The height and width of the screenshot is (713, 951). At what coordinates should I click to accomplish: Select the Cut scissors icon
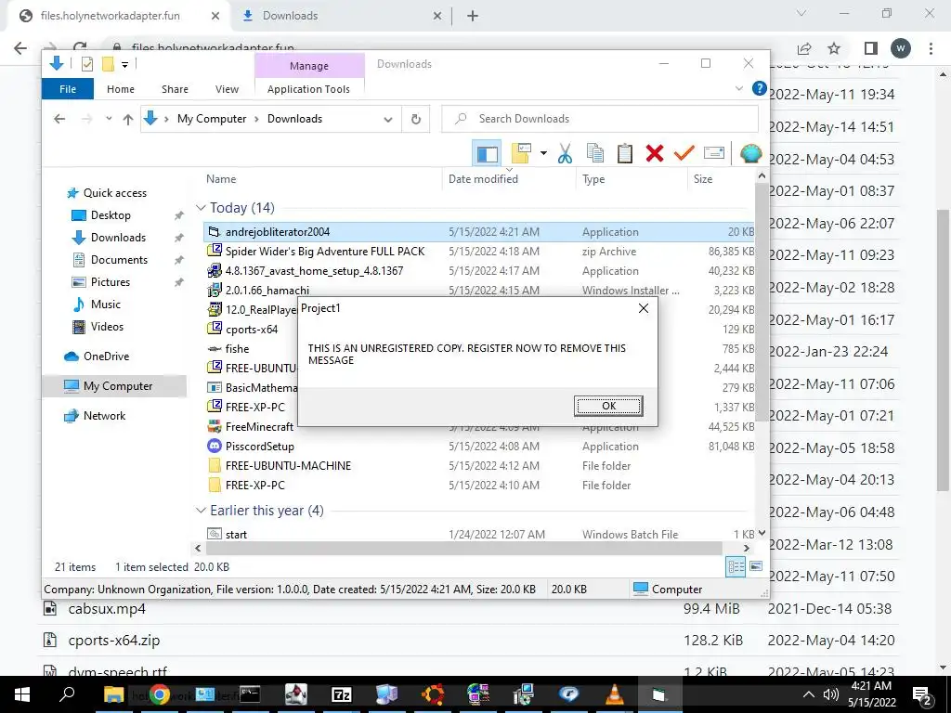tap(565, 153)
